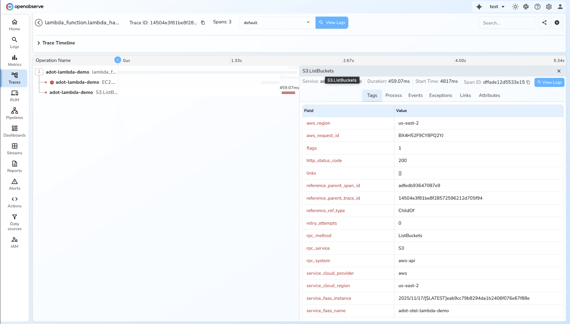Open the Alerts page
570x324 pixels.
14,184
